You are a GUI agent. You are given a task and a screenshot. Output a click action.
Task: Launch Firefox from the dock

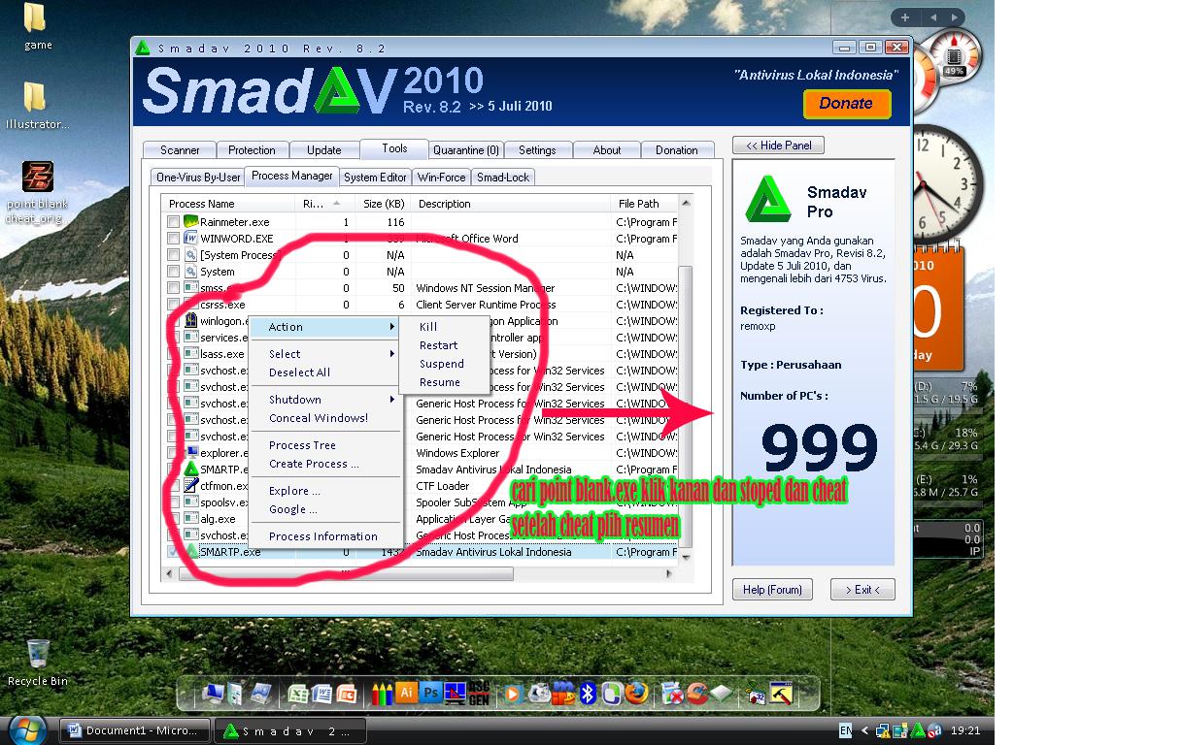coord(636,693)
